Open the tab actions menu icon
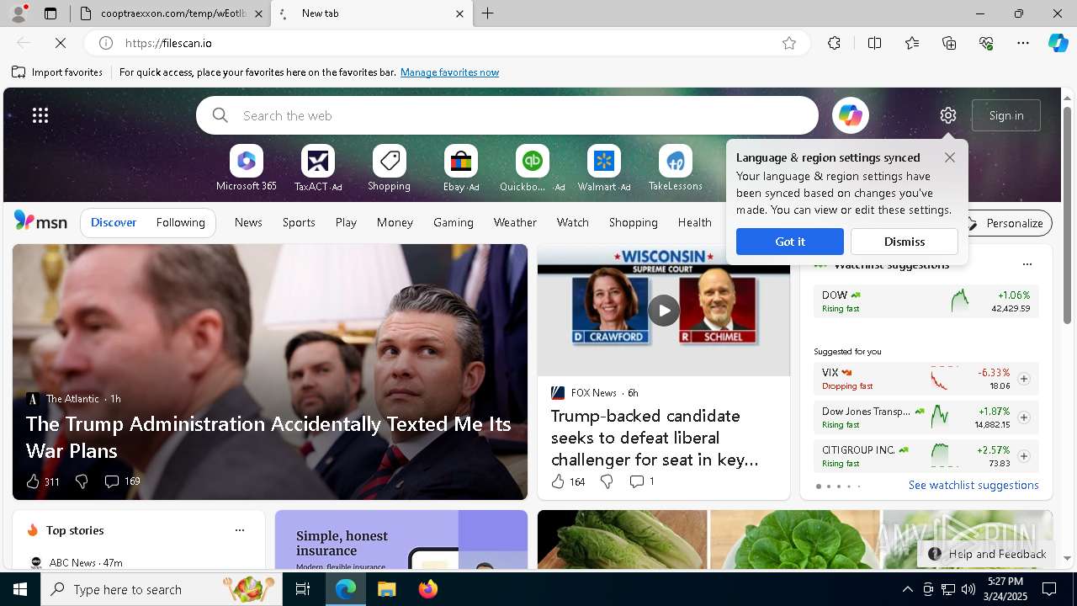This screenshot has height=606, width=1077. (x=50, y=13)
